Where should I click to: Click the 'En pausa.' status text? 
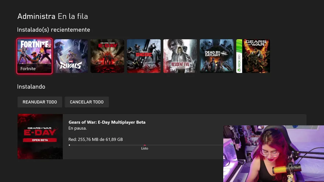[x=78, y=128]
